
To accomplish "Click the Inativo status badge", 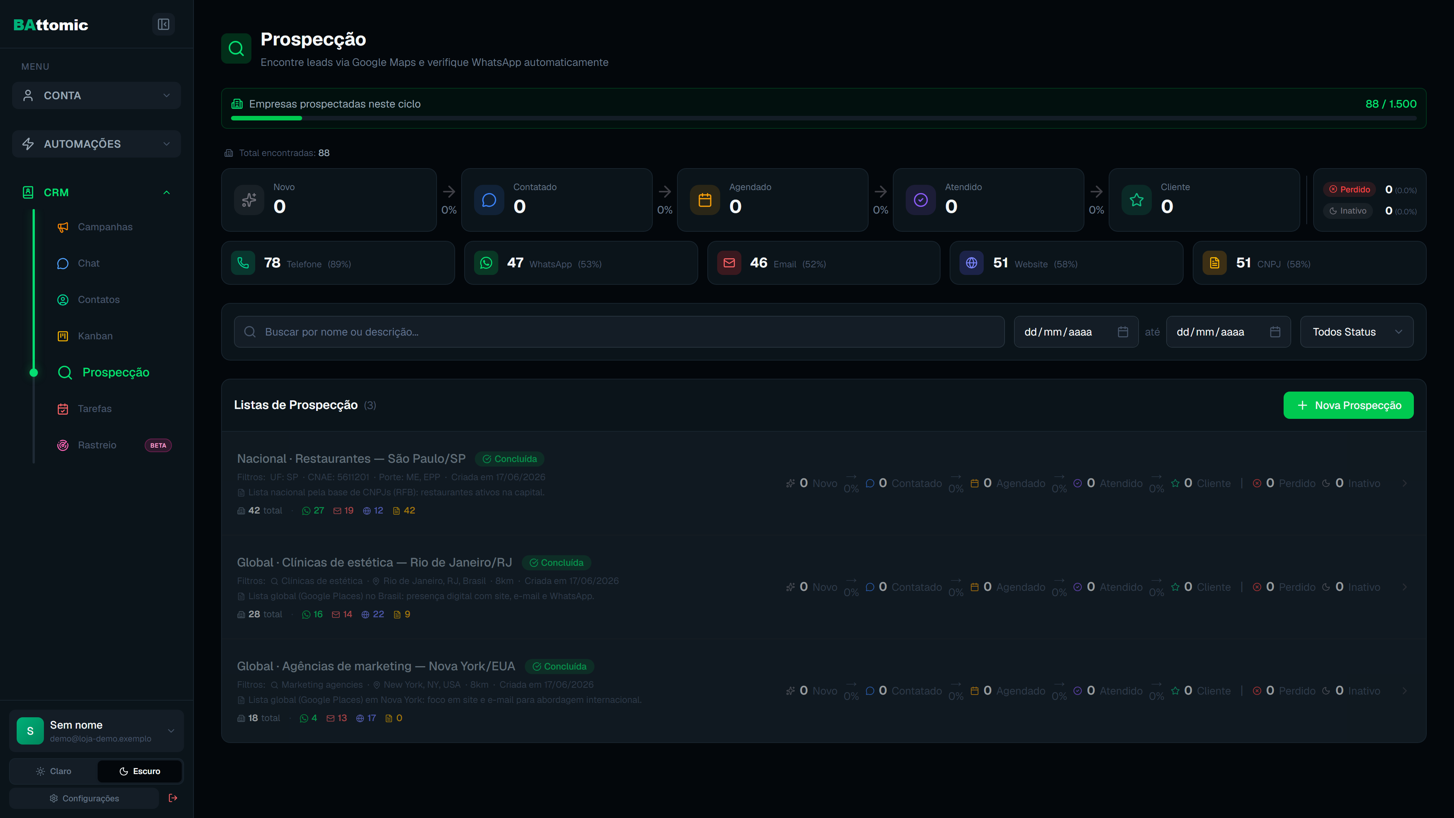I will (1348, 211).
